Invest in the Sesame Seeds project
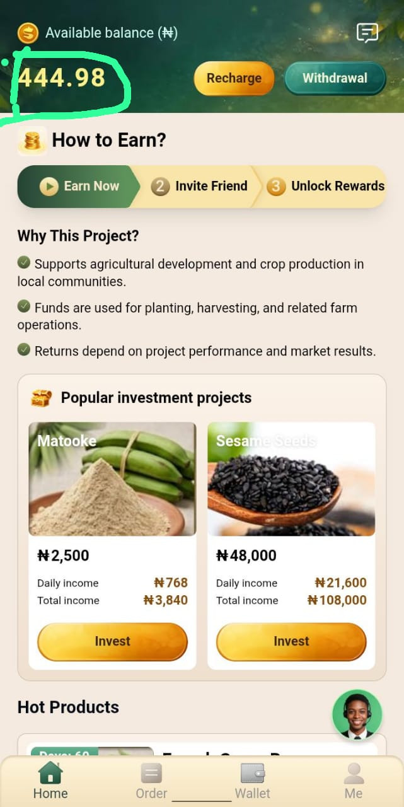 (291, 641)
